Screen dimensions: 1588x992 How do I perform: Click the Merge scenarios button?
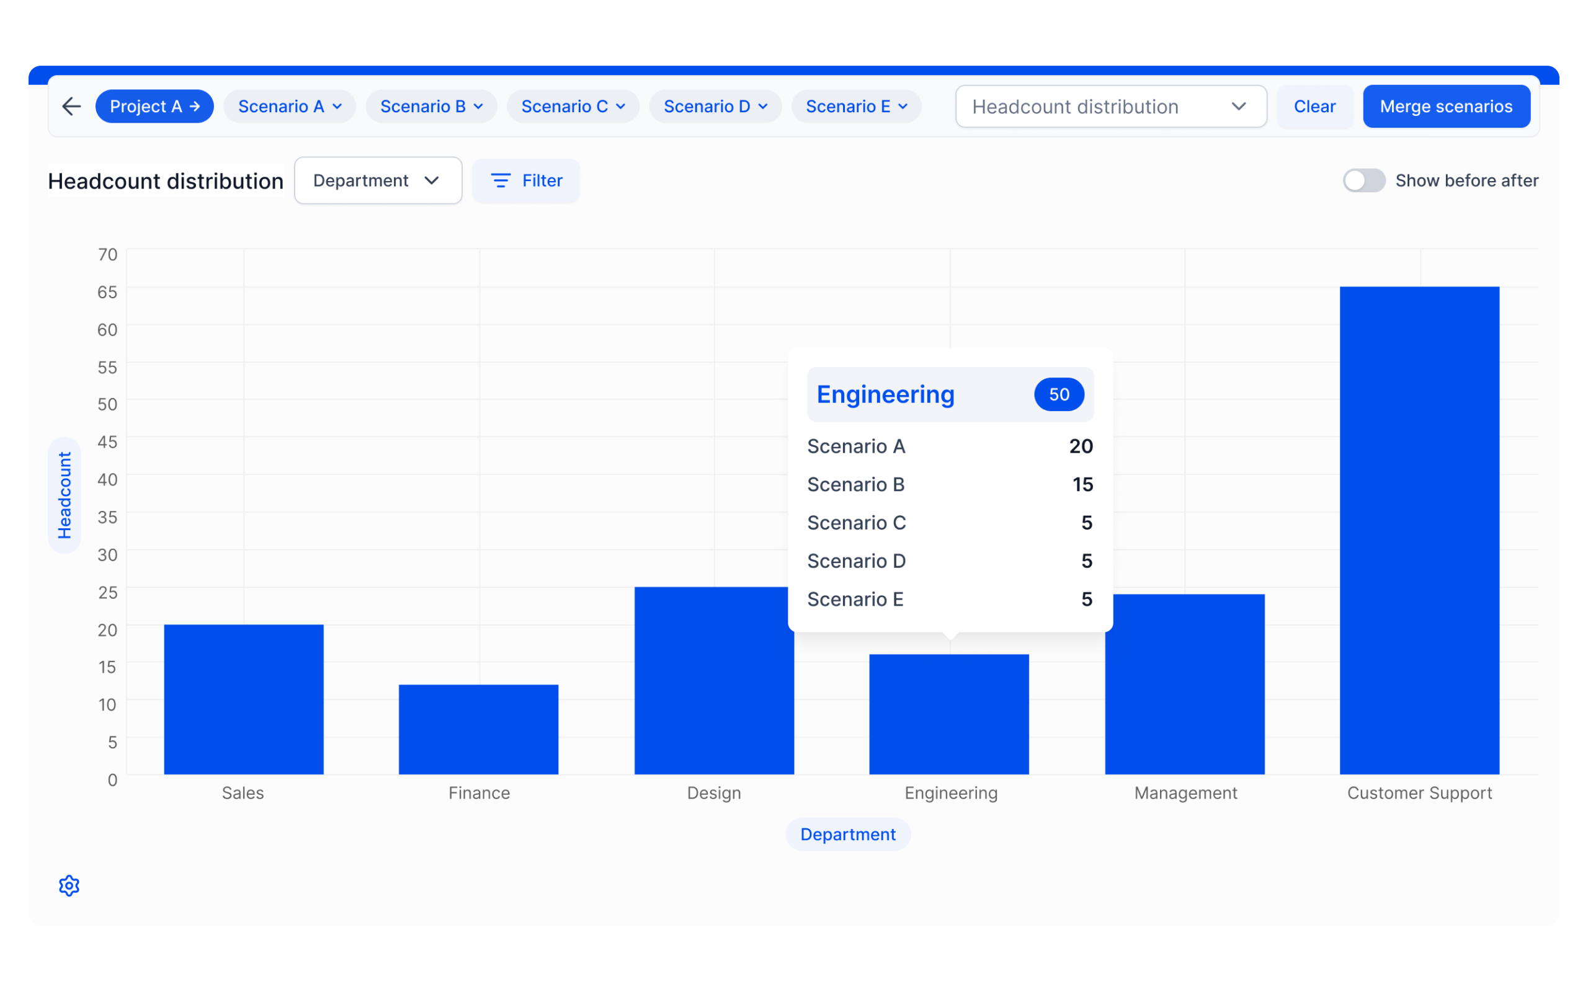[1447, 106]
